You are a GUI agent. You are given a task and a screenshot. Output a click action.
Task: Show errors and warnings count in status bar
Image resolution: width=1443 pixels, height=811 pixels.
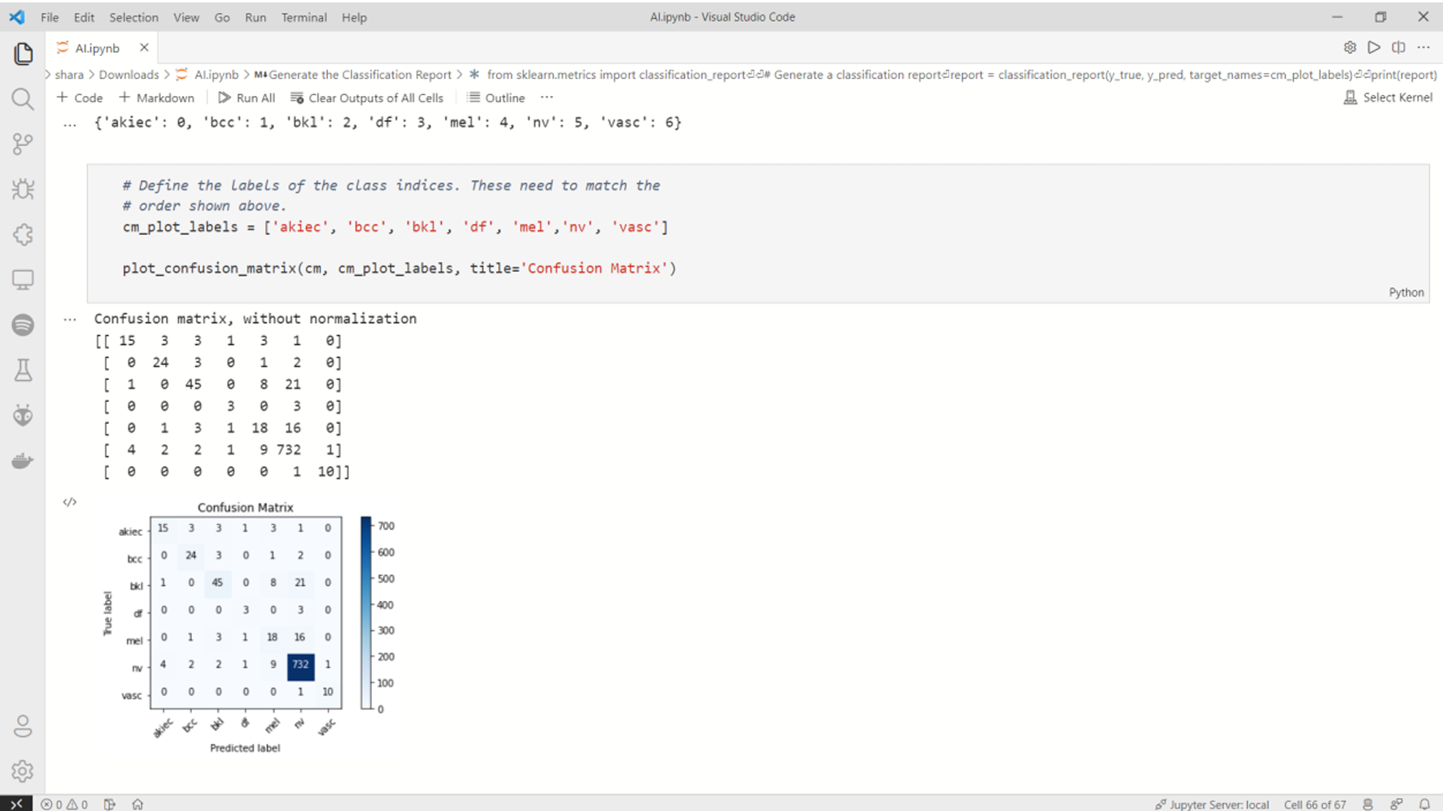64,804
